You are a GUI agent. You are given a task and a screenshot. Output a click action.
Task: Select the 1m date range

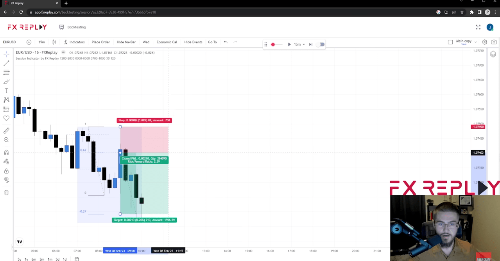pos(50,259)
